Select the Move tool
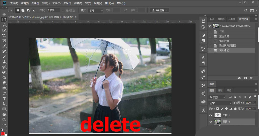 [x=4, y=14]
